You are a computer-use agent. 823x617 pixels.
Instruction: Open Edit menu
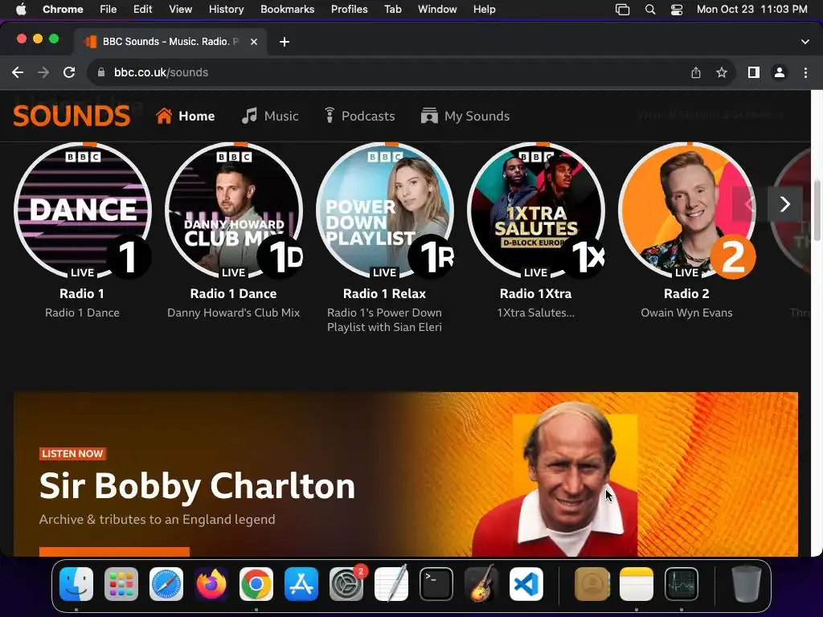(143, 9)
